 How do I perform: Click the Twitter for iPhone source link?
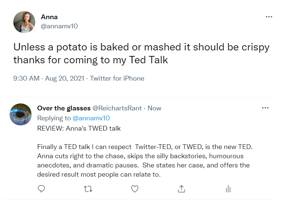click(x=117, y=78)
